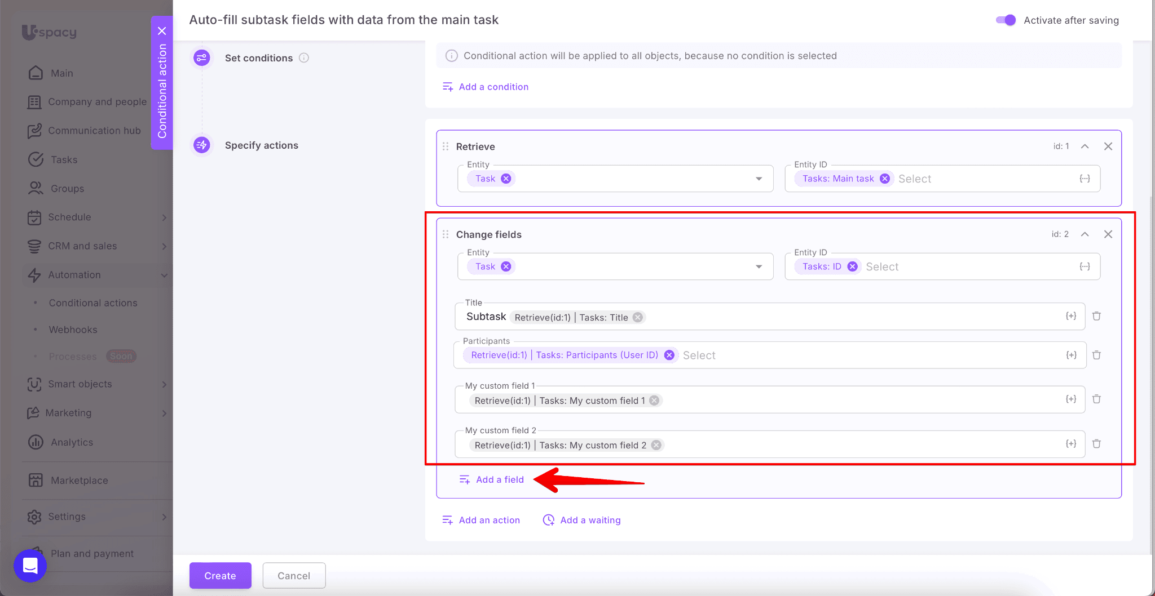Insert variable in My custom field 1
The image size is (1155, 596).
[1071, 399]
